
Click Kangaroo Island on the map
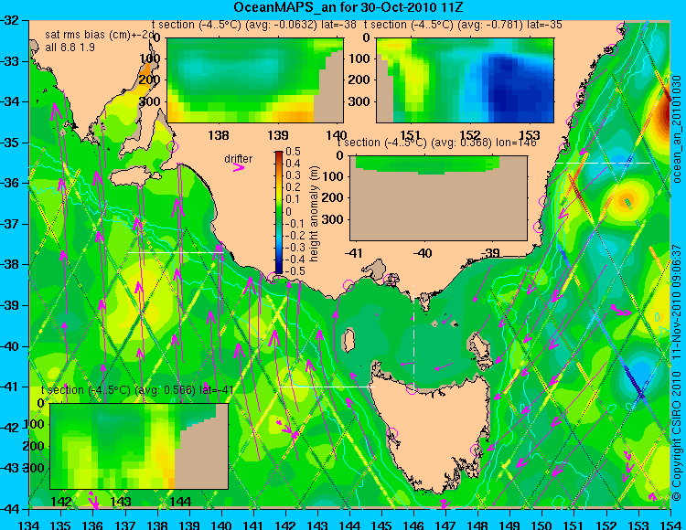134,177
